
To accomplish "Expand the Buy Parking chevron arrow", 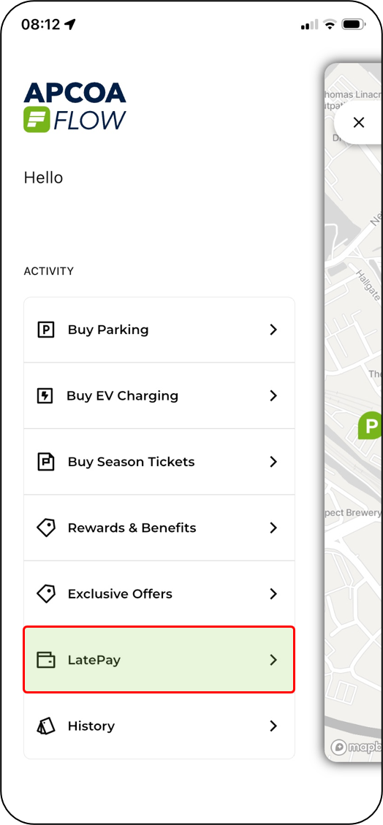I will (273, 330).
